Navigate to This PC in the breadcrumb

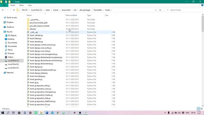[x=25, y=10]
